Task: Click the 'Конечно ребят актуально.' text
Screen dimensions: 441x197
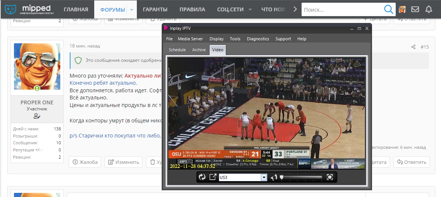Action: click(x=103, y=83)
